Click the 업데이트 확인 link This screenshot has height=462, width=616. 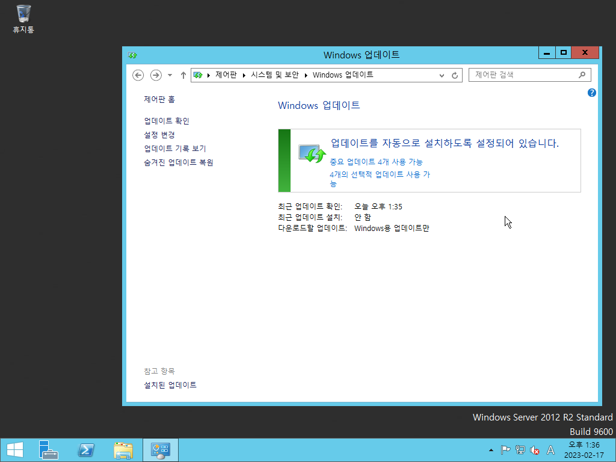pyautogui.click(x=167, y=121)
